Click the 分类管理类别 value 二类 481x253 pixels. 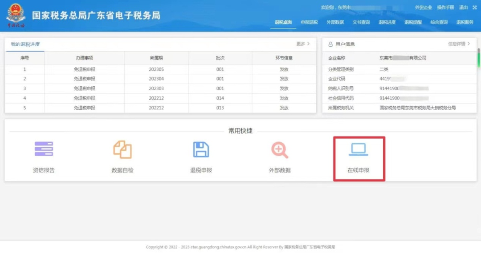coord(384,69)
